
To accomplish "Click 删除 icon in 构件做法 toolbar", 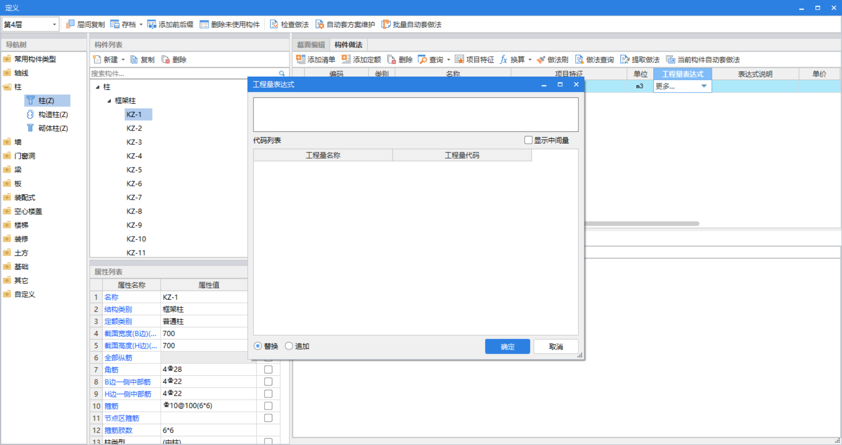I will [391, 59].
